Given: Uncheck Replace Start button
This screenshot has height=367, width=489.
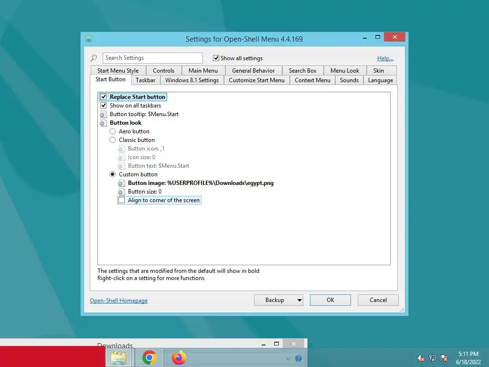Looking at the screenshot, I should coord(104,97).
